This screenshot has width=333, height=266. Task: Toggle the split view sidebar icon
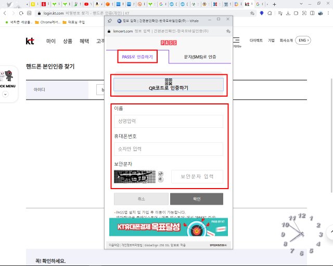pyautogui.click(x=312, y=13)
